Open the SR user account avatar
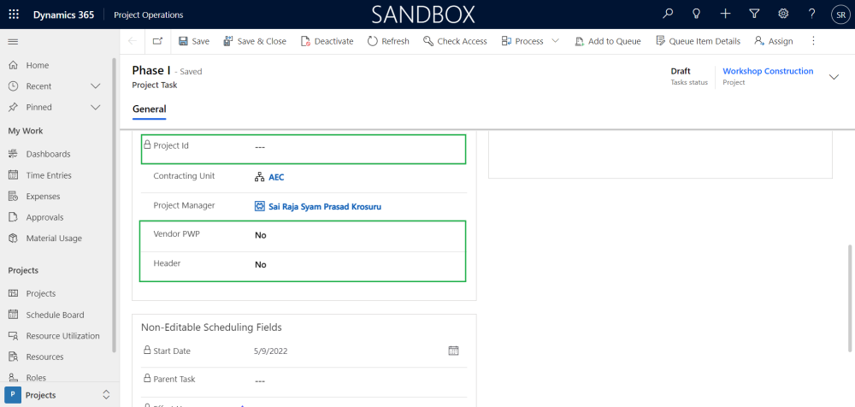Viewport: 855px width, 407px height. 840,15
